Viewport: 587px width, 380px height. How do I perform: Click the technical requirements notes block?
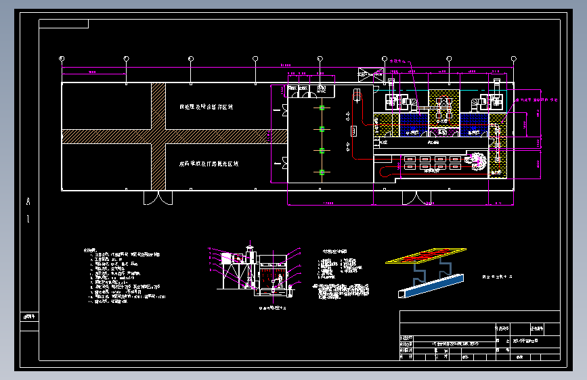[x=125, y=276]
